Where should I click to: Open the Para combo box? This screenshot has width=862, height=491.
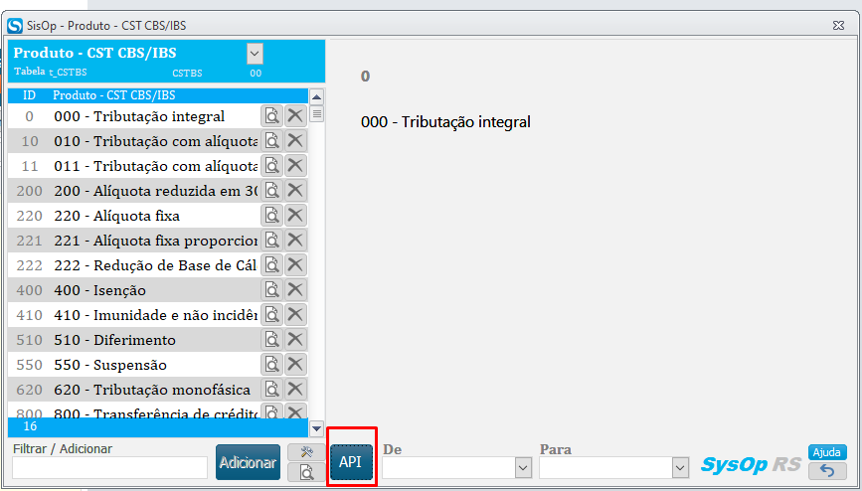coord(680,467)
